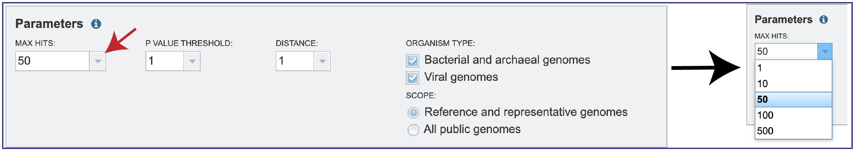Choose 1 from the Max Hits list

[x=794, y=68]
